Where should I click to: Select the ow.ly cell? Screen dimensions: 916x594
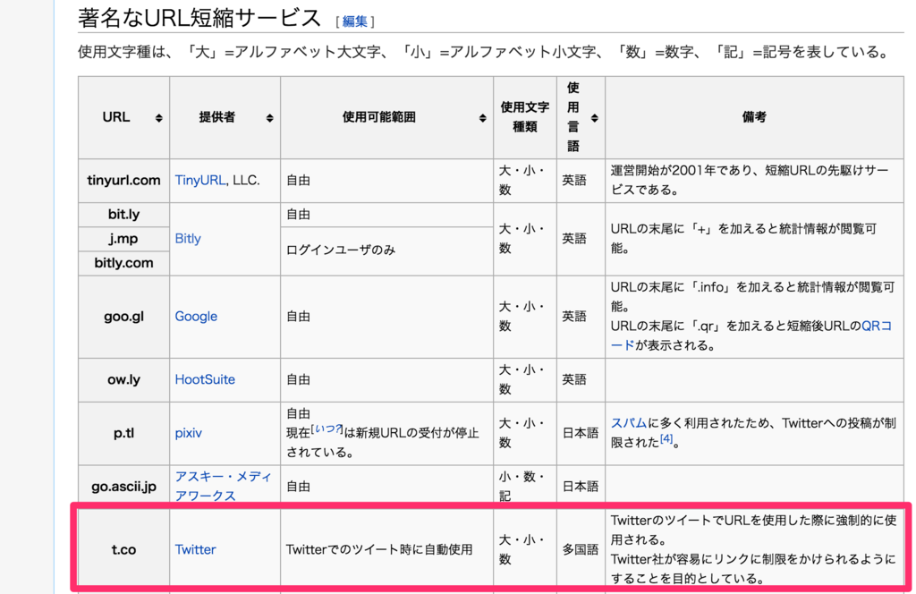pos(123,379)
